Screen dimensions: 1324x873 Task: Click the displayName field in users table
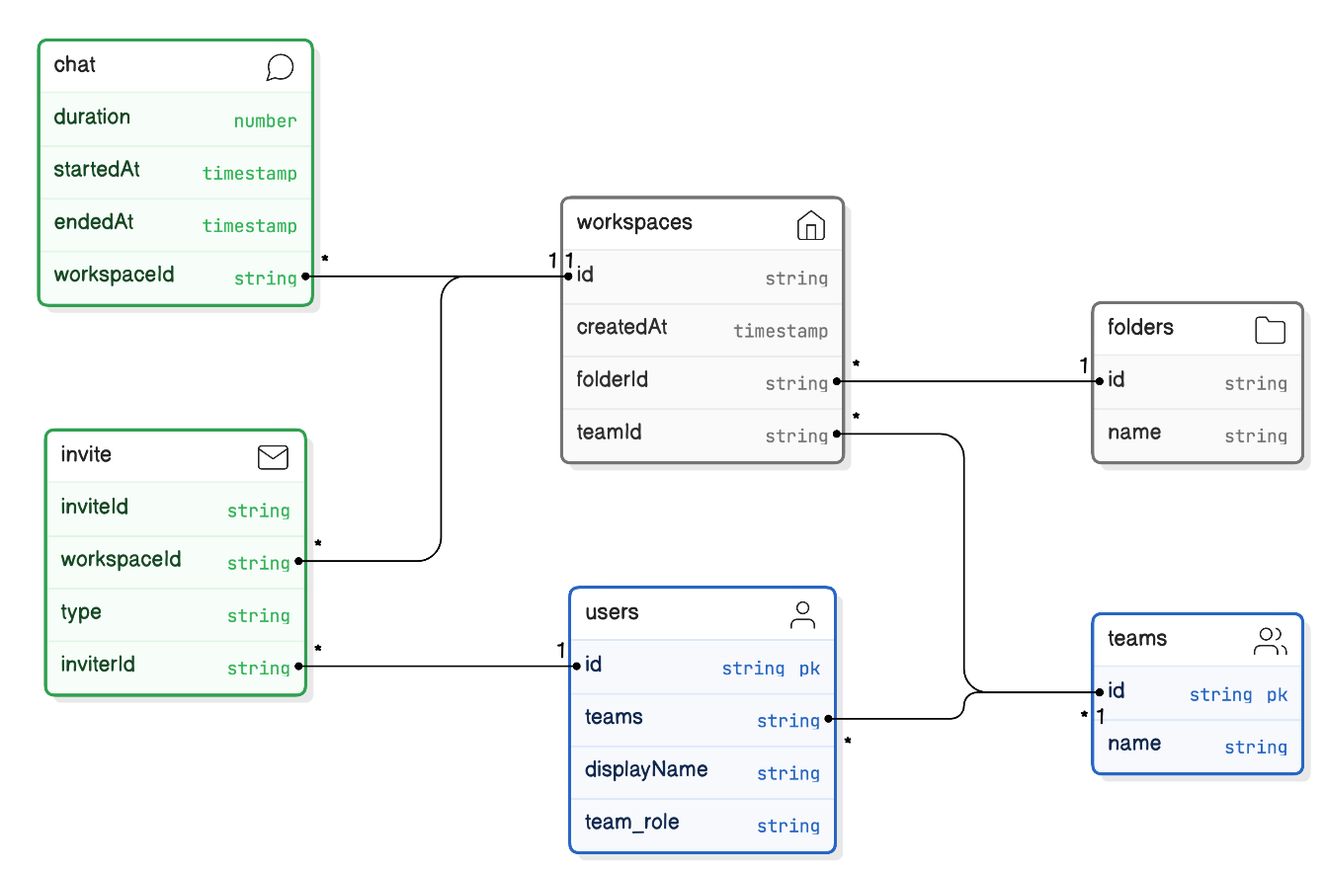pos(703,771)
